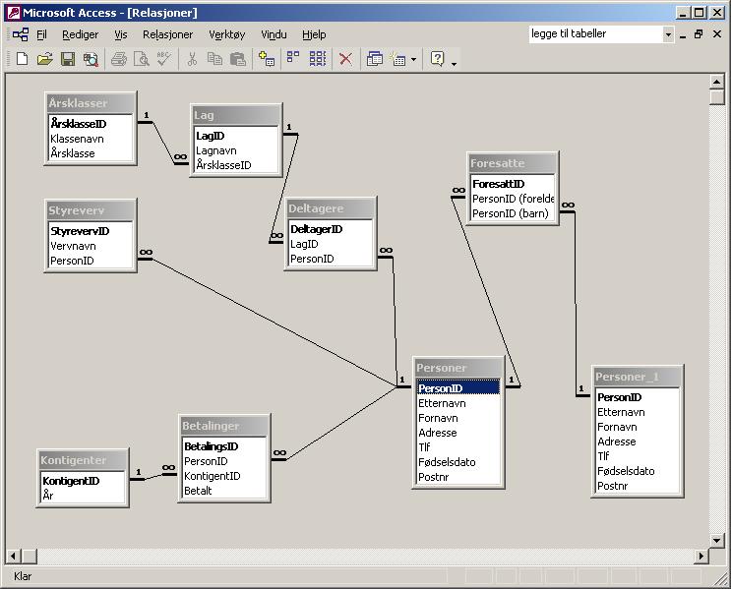
Task: Open the Relasjoner menu
Action: [x=167, y=34]
